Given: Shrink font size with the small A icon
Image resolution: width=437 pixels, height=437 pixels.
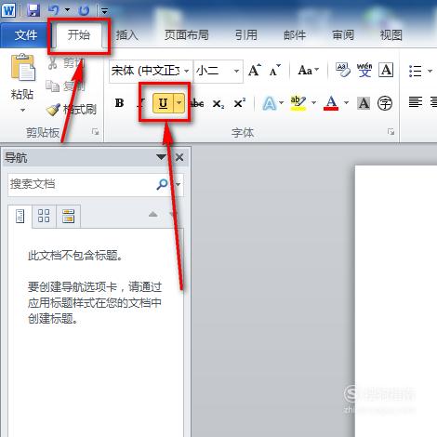Looking at the screenshot, I should click(274, 71).
